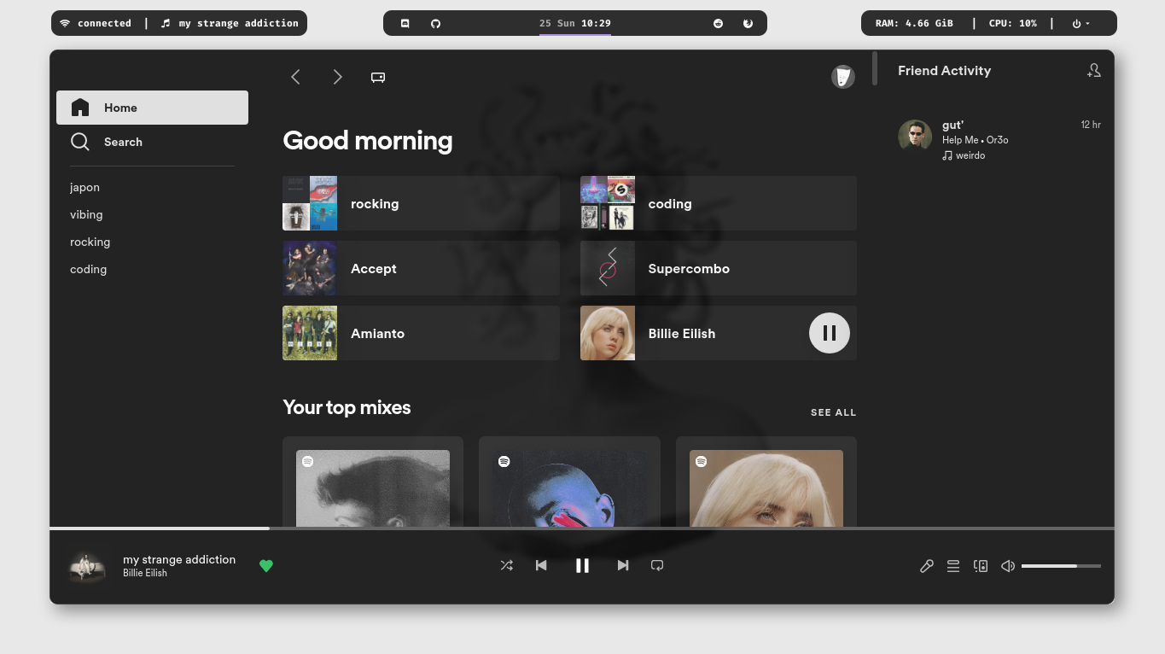The width and height of the screenshot is (1165, 654).
Task: Unlike the song with the green heart
Action: [266, 565]
